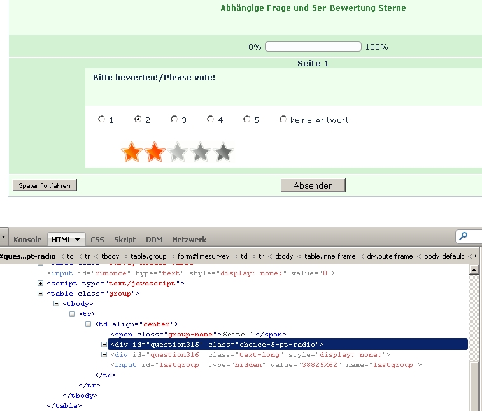Collapse the table class group node

pyautogui.click(x=41, y=294)
